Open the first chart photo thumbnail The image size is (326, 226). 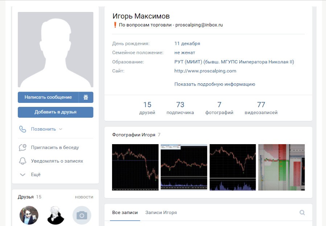(x=135, y=167)
